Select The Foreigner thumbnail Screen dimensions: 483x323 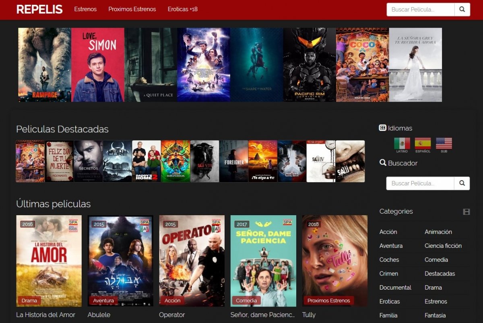[234, 161]
